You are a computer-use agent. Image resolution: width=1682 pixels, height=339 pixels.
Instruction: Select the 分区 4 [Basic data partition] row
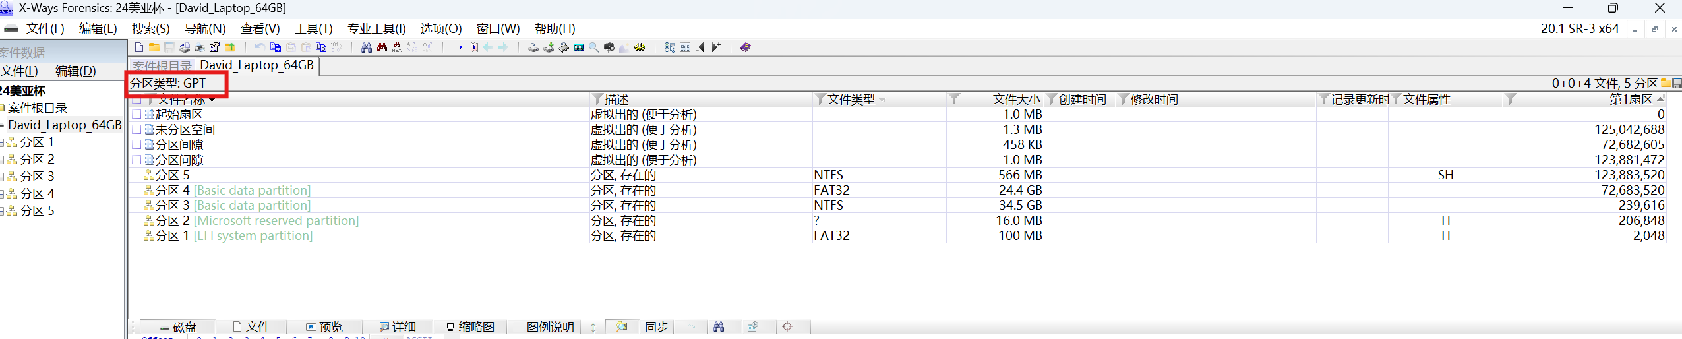pyautogui.click(x=897, y=190)
